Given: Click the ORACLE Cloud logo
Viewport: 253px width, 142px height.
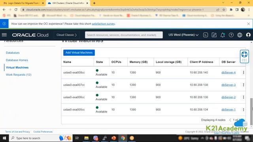Looking at the screenshot, I should [30, 35].
